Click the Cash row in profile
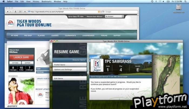This screenshot has height=109, width=189. pos(43,69)
